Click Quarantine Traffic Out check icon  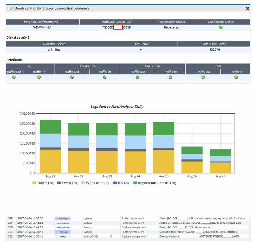138,77
